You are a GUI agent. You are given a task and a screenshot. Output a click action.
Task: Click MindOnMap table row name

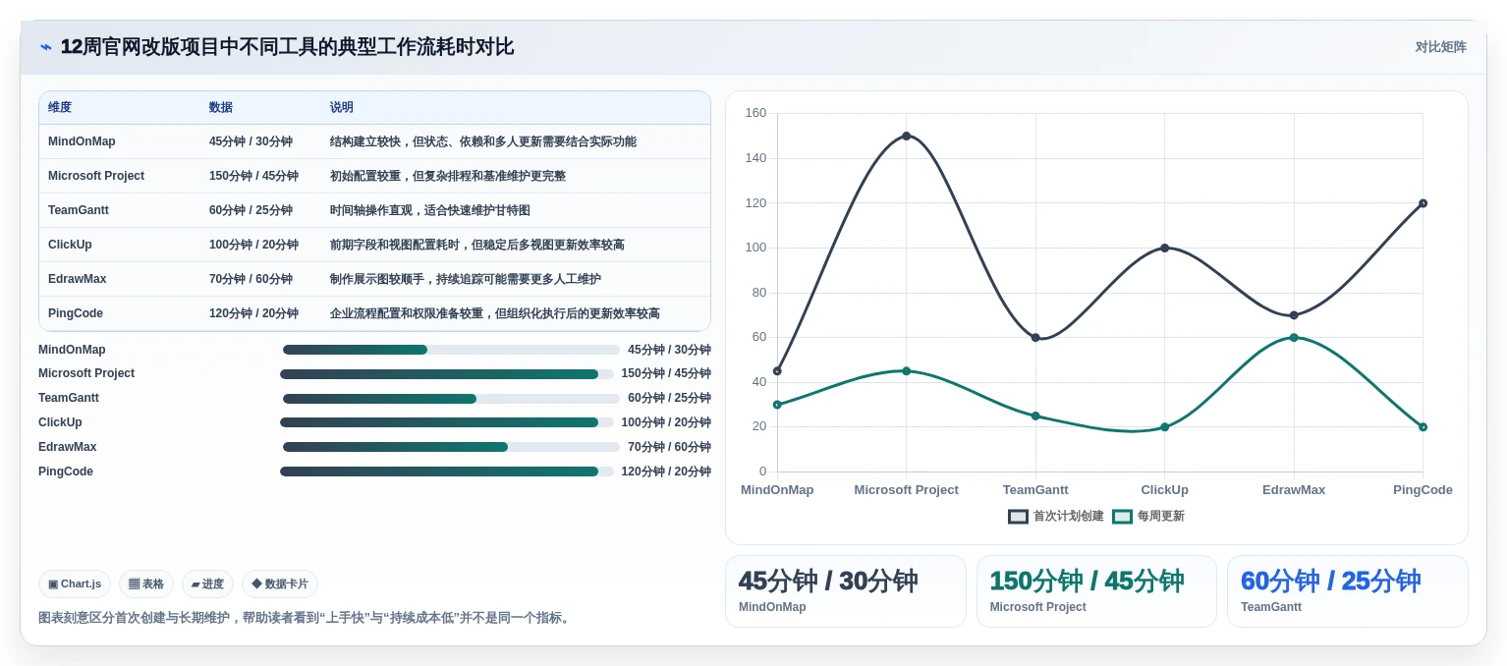82,141
